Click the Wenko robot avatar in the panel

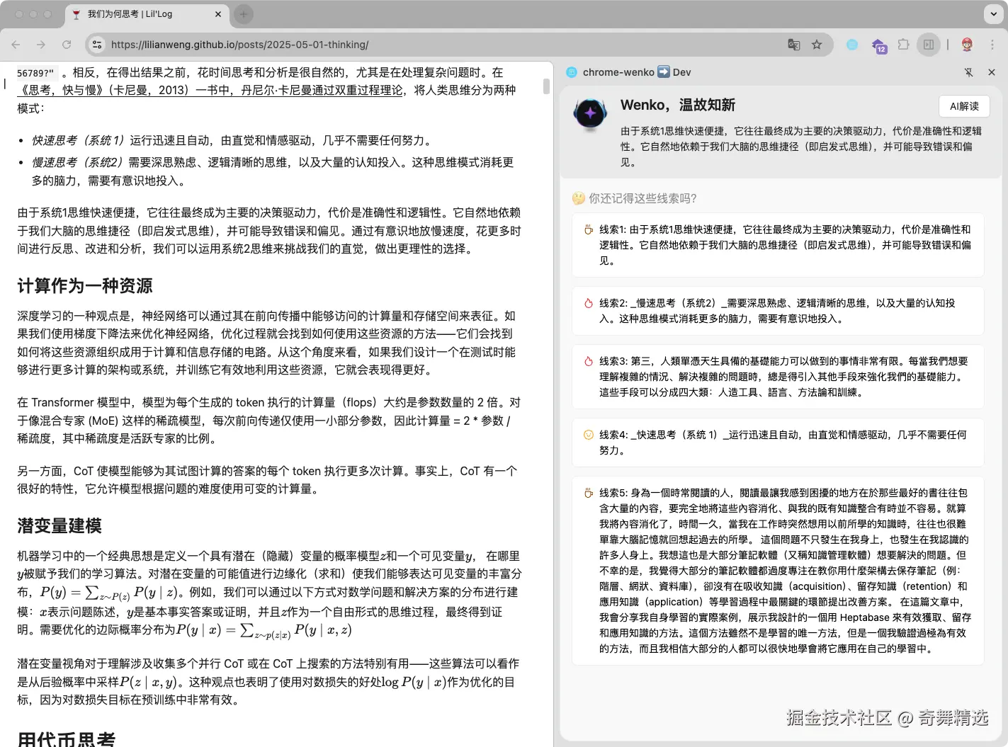click(x=590, y=113)
